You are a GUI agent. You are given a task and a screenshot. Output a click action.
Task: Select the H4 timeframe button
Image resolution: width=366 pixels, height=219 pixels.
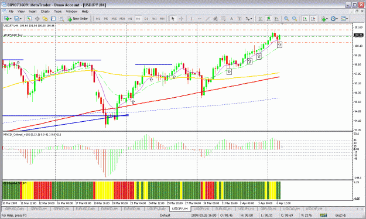pyautogui.click(x=138, y=19)
